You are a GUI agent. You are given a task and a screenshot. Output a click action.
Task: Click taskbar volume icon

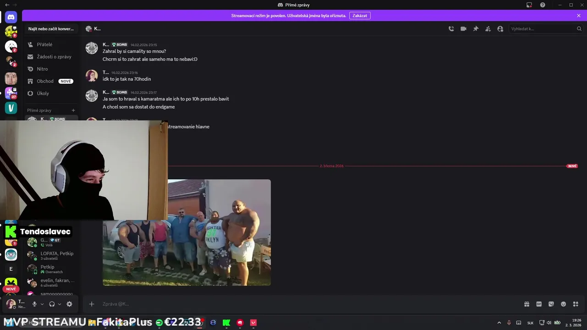click(x=549, y=323)
